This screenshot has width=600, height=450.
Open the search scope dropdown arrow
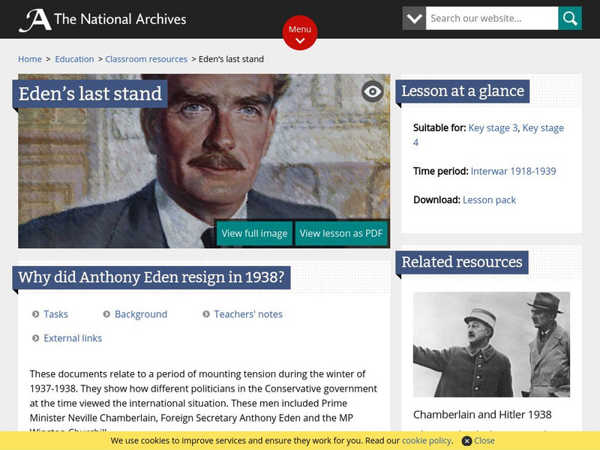(414, 19)
